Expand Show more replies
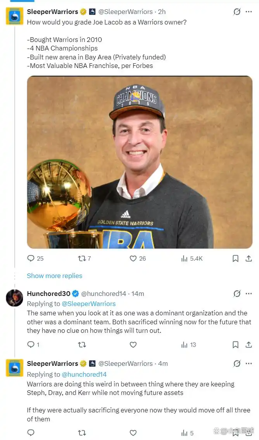259x440 pixels. pos(55,276)
